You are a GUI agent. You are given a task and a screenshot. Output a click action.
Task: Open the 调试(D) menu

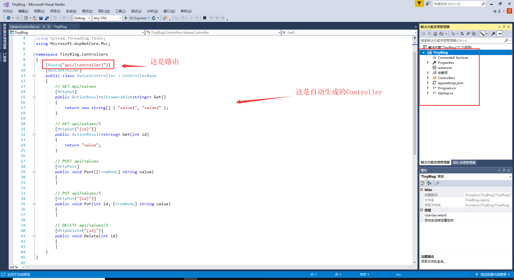point(87,11)
